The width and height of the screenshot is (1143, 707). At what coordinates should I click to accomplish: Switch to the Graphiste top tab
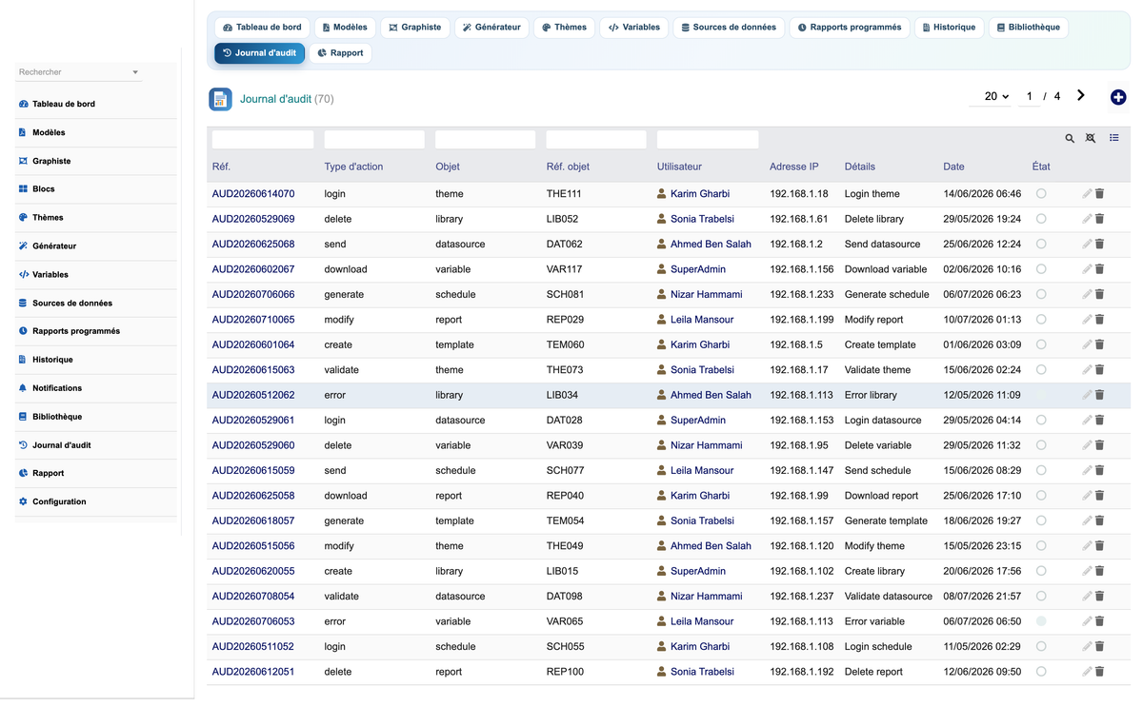pos(415,28)
